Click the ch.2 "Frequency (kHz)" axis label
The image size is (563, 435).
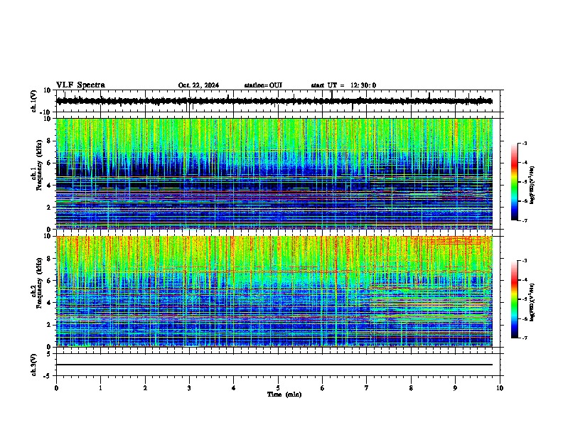[x=39, y=283]
